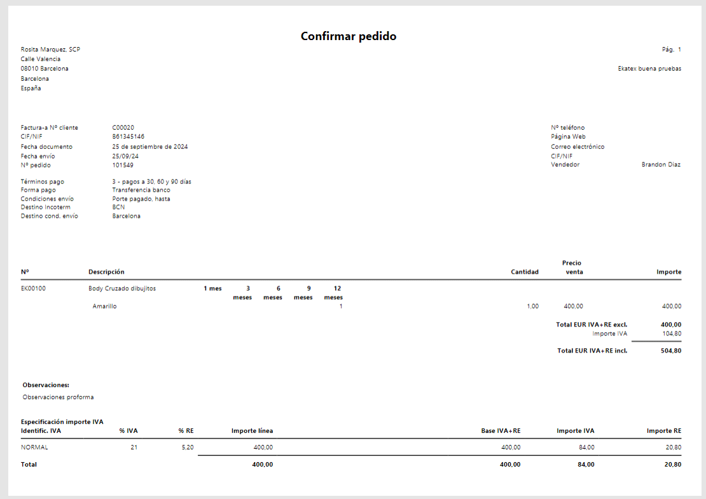The image size is (706, 499).
Task: Select the "Amarillo" color variant row
Action: [104, 306]
